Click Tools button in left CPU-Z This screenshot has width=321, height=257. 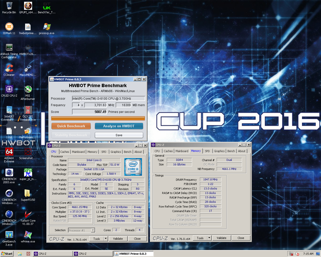click(x=97, y=239)
